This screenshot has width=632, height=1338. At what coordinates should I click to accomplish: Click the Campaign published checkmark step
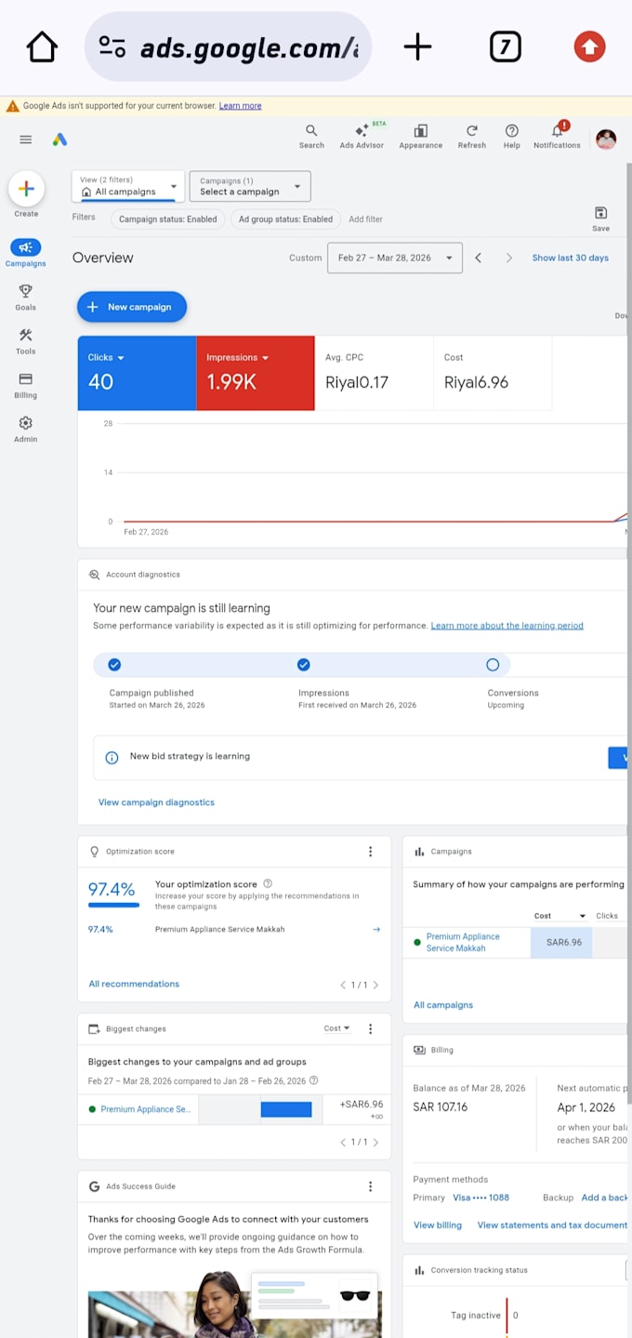pyautogui.click(x=114, y=665)
